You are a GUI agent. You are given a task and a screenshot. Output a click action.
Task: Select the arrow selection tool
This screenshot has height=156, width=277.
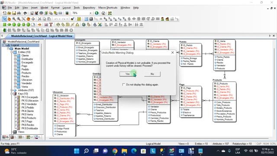pyautogui.click(x=4, y=19)
